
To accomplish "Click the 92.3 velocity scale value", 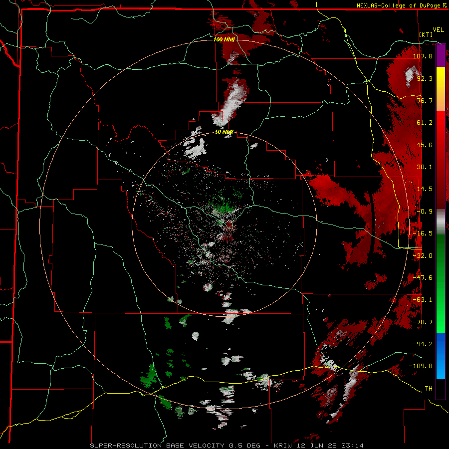I will (x=425, y=78).
